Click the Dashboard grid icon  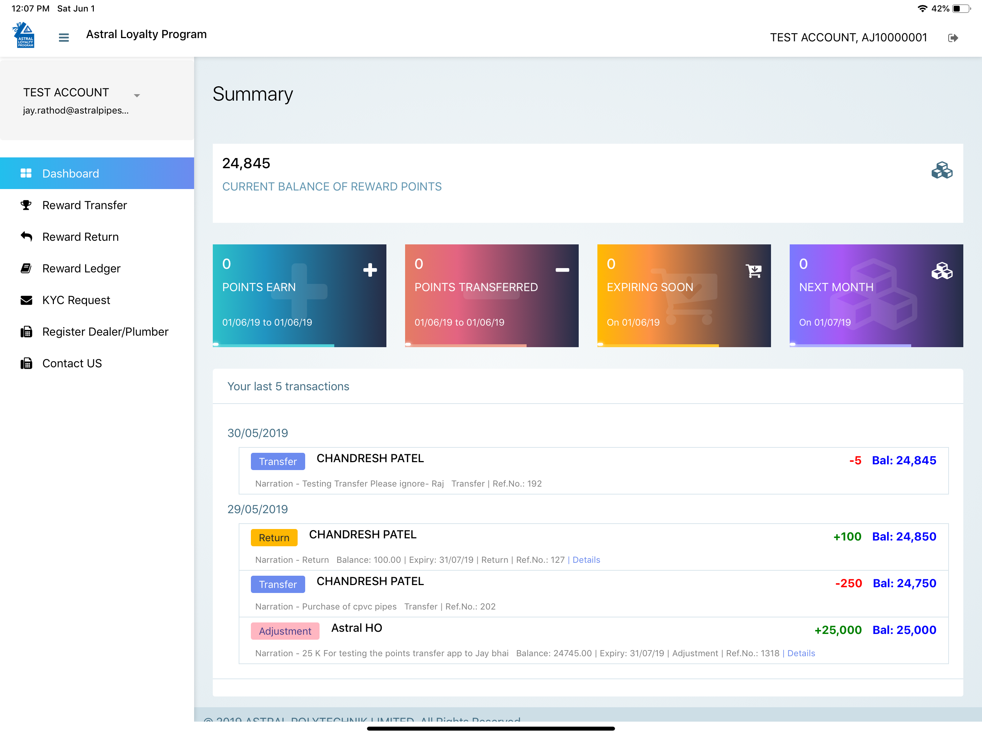pyautogui.click(x=26, y=173)
